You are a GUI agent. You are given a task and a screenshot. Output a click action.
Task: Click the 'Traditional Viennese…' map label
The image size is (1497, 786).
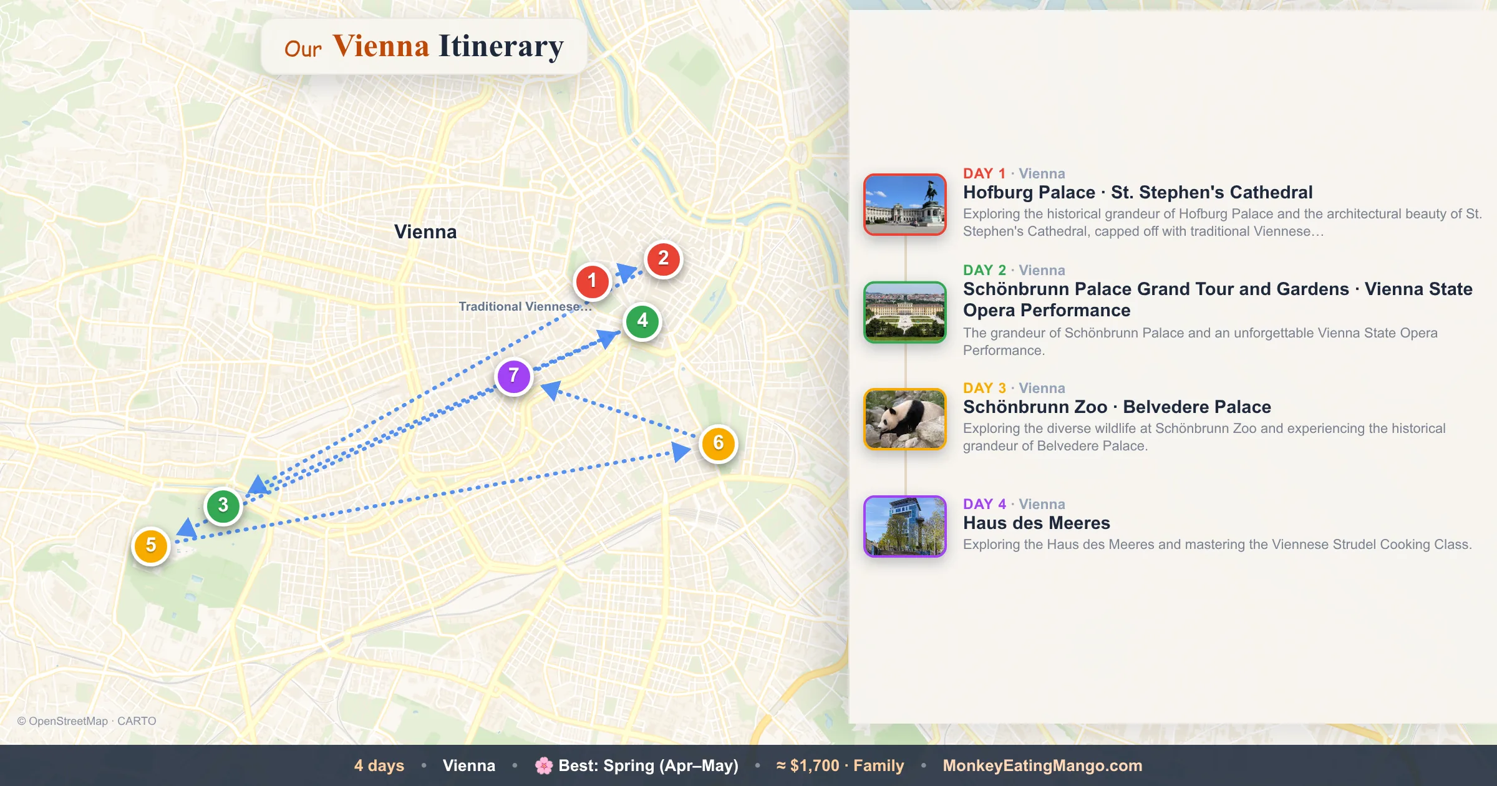525,306
